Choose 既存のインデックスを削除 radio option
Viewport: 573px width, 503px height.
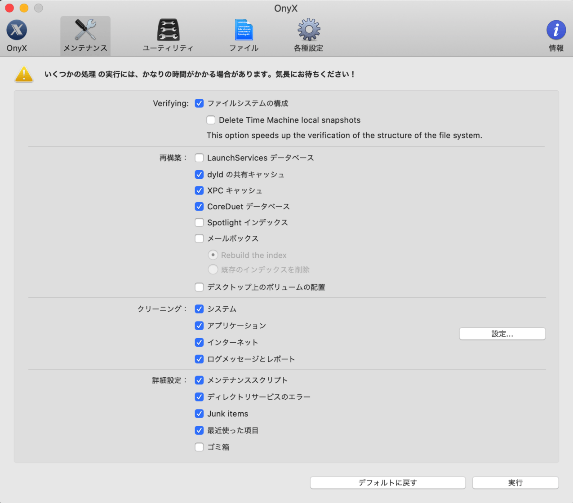click(213, 269)
